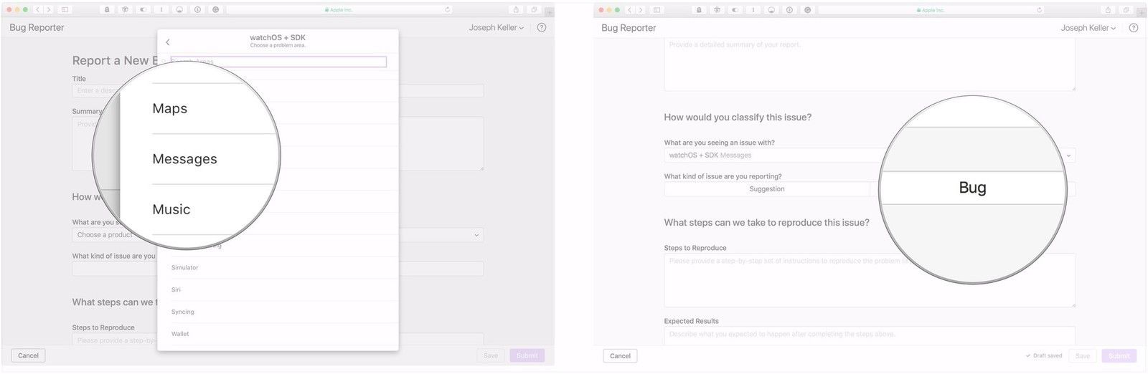Click back chevron in watchOS + SDK popup

click(168, 42)
